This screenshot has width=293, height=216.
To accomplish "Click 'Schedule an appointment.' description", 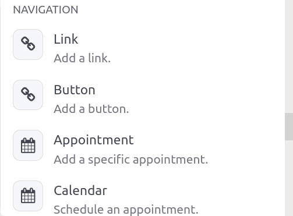I will pyautogui.click(x=126, y=210).
